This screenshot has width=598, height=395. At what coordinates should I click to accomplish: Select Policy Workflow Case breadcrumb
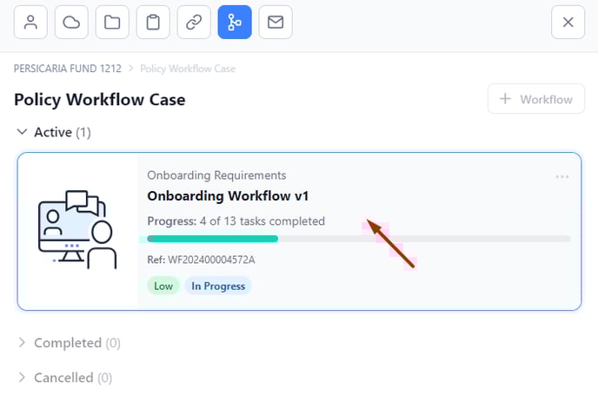(188, 69)
